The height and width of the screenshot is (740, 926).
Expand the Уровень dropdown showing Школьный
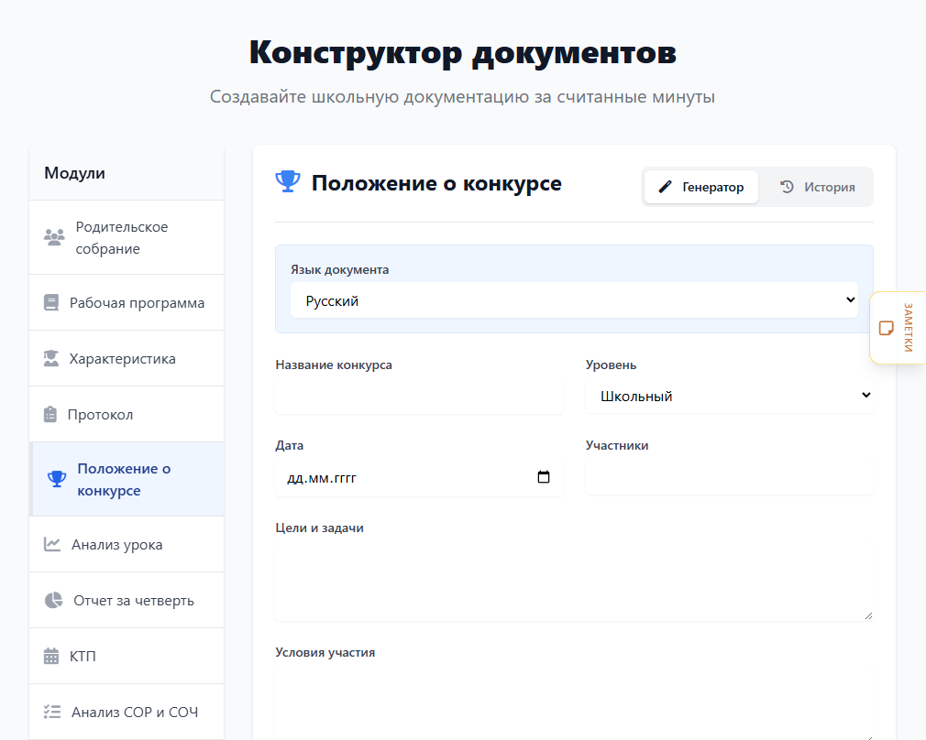click(x=730, y=396)
